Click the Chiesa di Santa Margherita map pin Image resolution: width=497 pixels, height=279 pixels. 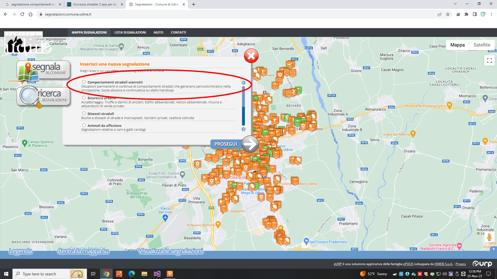coord(121,47)
